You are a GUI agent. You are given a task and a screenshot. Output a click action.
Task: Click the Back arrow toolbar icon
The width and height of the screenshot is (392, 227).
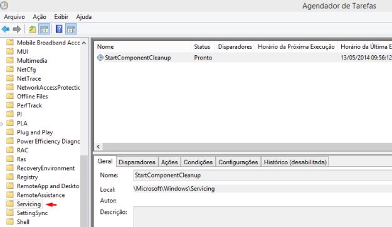pyautogui.click(x=6, y=29)
